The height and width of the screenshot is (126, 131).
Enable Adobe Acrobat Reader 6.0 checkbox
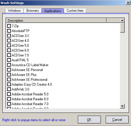[9, 99]
